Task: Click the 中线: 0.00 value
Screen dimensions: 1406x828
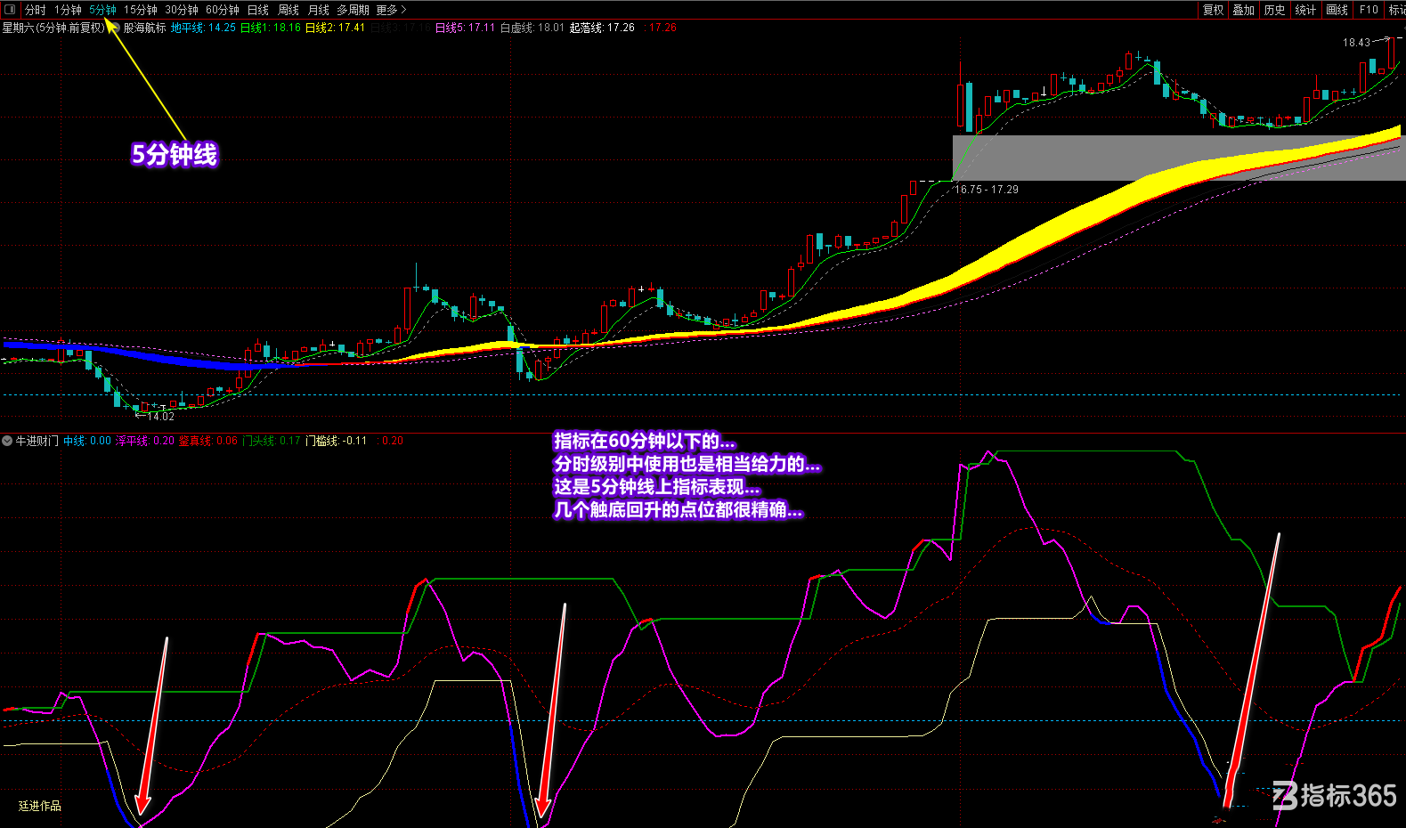Action: [x=87, y=441]
